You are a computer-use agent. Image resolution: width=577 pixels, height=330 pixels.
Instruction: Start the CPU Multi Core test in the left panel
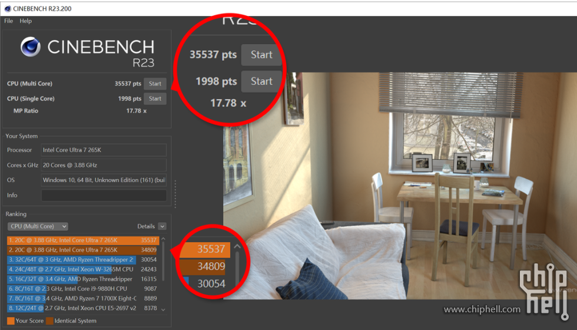click(155, 84)
